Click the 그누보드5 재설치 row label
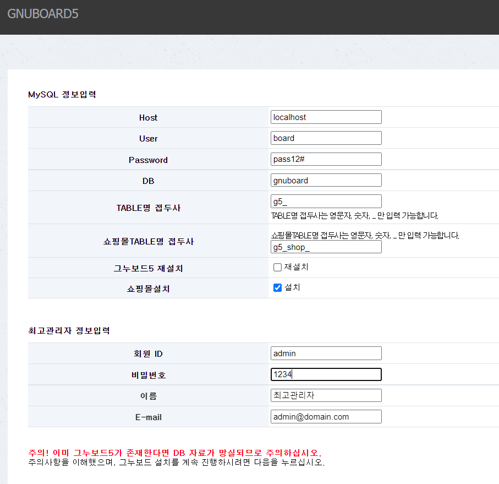This screenshot has height=484, width=499. click(149, 268)
